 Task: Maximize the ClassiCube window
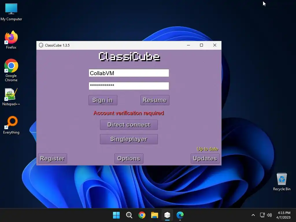[x=201, y=45]
